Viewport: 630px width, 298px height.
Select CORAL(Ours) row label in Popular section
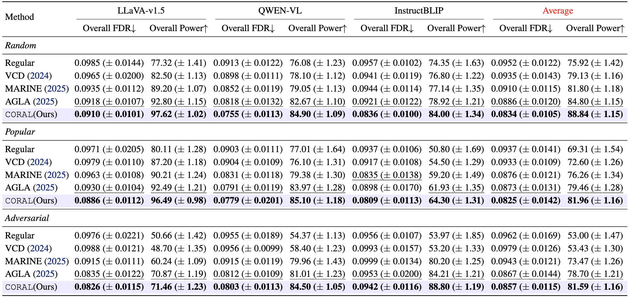pyautogui.click(x=31, y=201)
